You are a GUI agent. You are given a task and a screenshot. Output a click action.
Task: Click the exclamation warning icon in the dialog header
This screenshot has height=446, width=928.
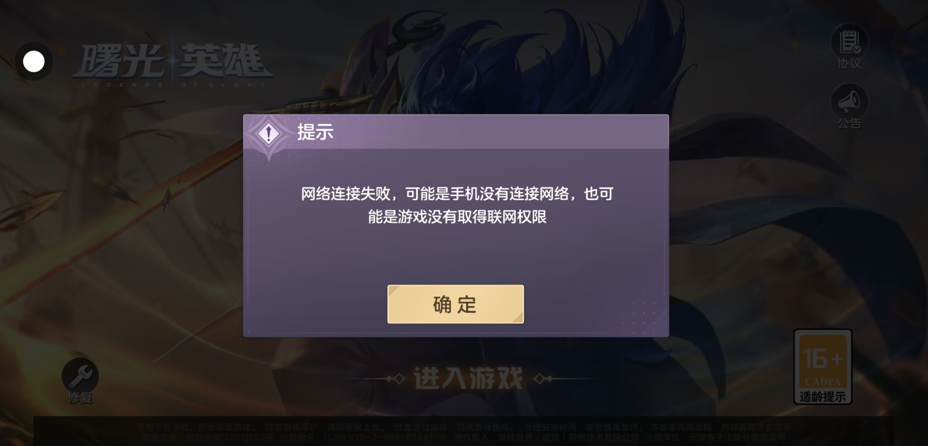[x=269, y=133]
